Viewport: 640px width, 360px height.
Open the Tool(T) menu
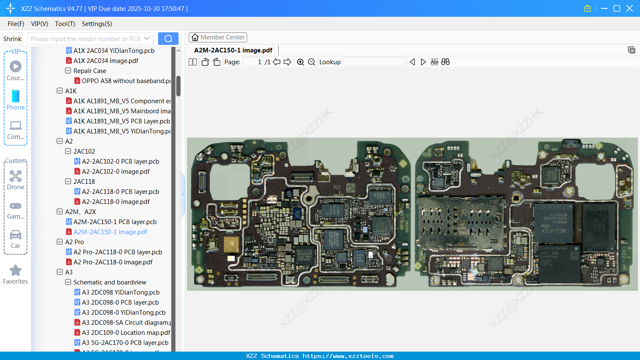(x=65, y=24)
